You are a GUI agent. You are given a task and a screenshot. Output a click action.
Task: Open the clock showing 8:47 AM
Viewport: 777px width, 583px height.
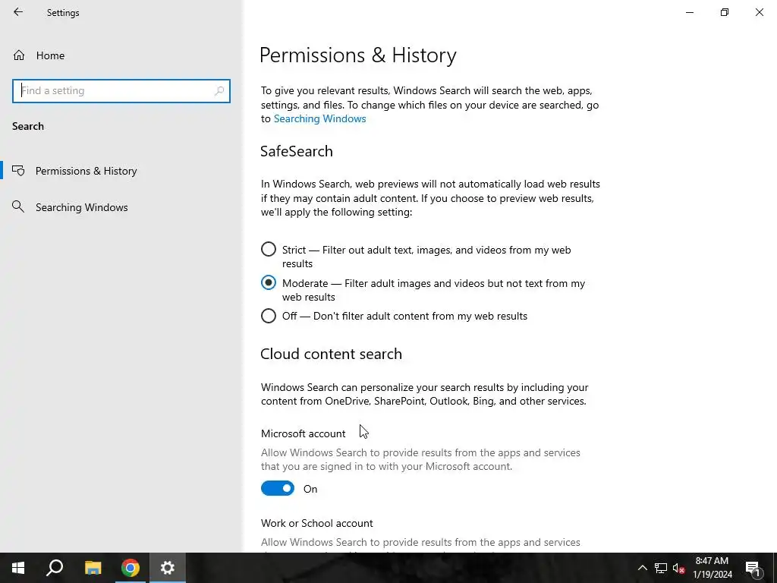712,568
